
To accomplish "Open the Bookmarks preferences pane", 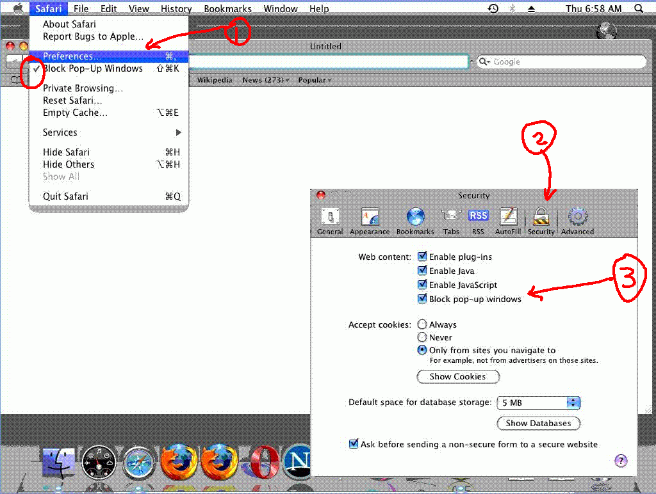I will point(415,221).
